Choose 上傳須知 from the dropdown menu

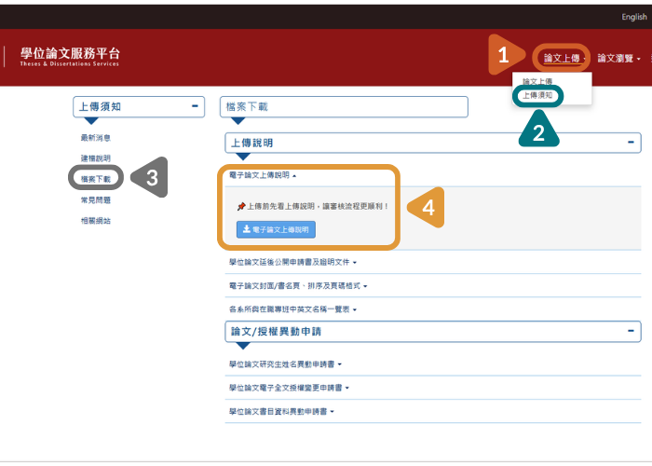click(537, 95)
